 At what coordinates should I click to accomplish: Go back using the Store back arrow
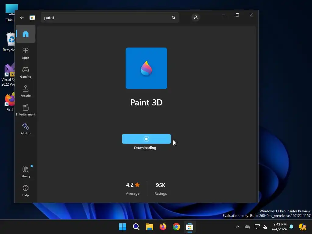coord(22,17)
